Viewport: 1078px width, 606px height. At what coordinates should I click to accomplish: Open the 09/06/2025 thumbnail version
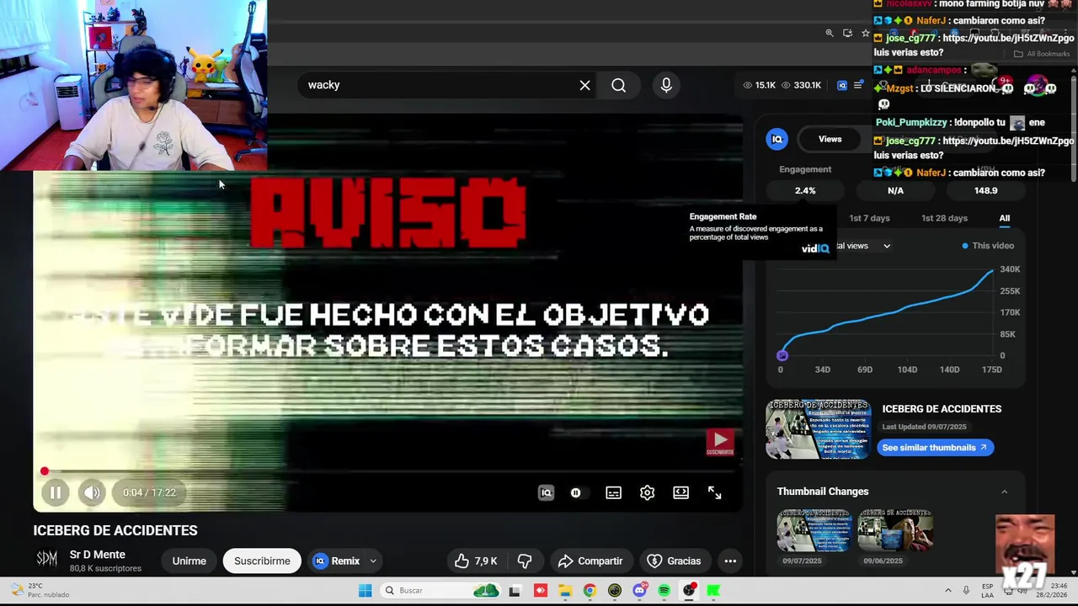pos(894,530)
